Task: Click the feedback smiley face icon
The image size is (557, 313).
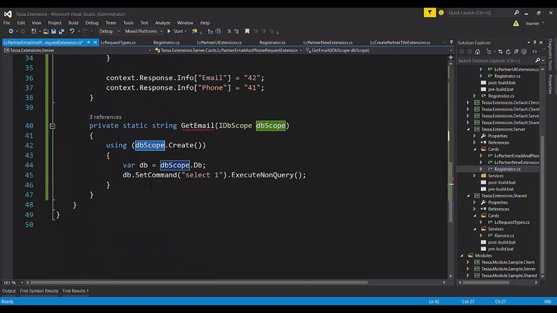Action: click(x=441, y=12)
